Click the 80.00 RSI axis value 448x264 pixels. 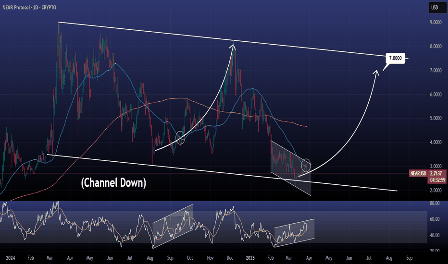coord(435,204)
